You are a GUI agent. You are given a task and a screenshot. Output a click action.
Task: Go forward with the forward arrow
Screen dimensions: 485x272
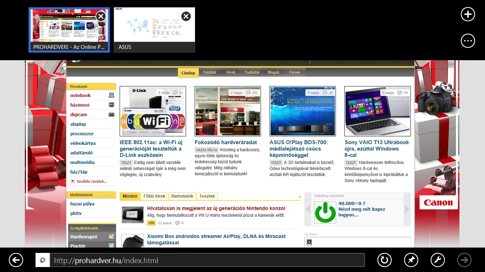[x=464, y=260]
